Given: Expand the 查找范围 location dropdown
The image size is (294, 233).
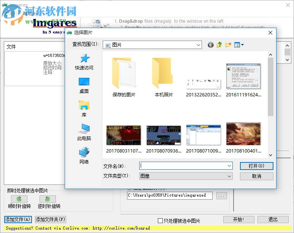Looking at the screenshot, I should coord(199,45).
